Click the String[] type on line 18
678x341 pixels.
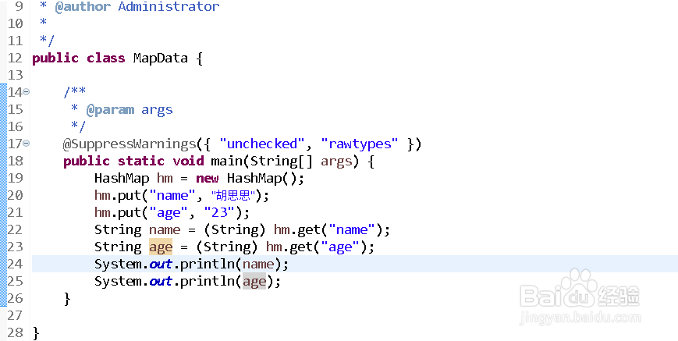click(x=282, y=162)
